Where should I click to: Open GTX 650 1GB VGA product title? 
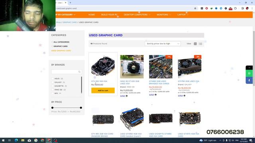pyautogui.click(x=99, y=81)
